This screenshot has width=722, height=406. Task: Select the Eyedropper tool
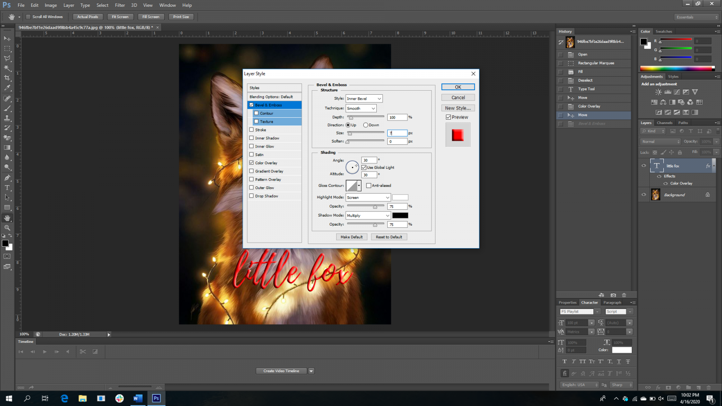(x=7, y=88)
